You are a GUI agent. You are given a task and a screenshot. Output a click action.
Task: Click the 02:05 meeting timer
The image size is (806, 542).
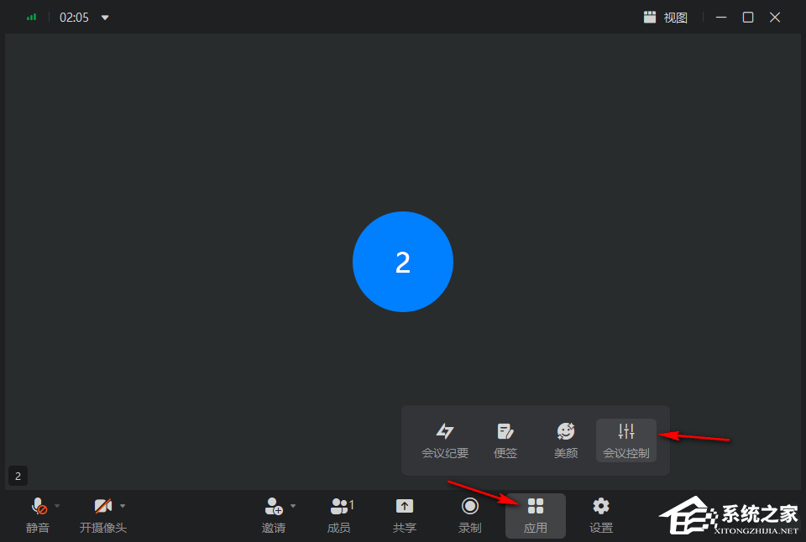[74, 18]
